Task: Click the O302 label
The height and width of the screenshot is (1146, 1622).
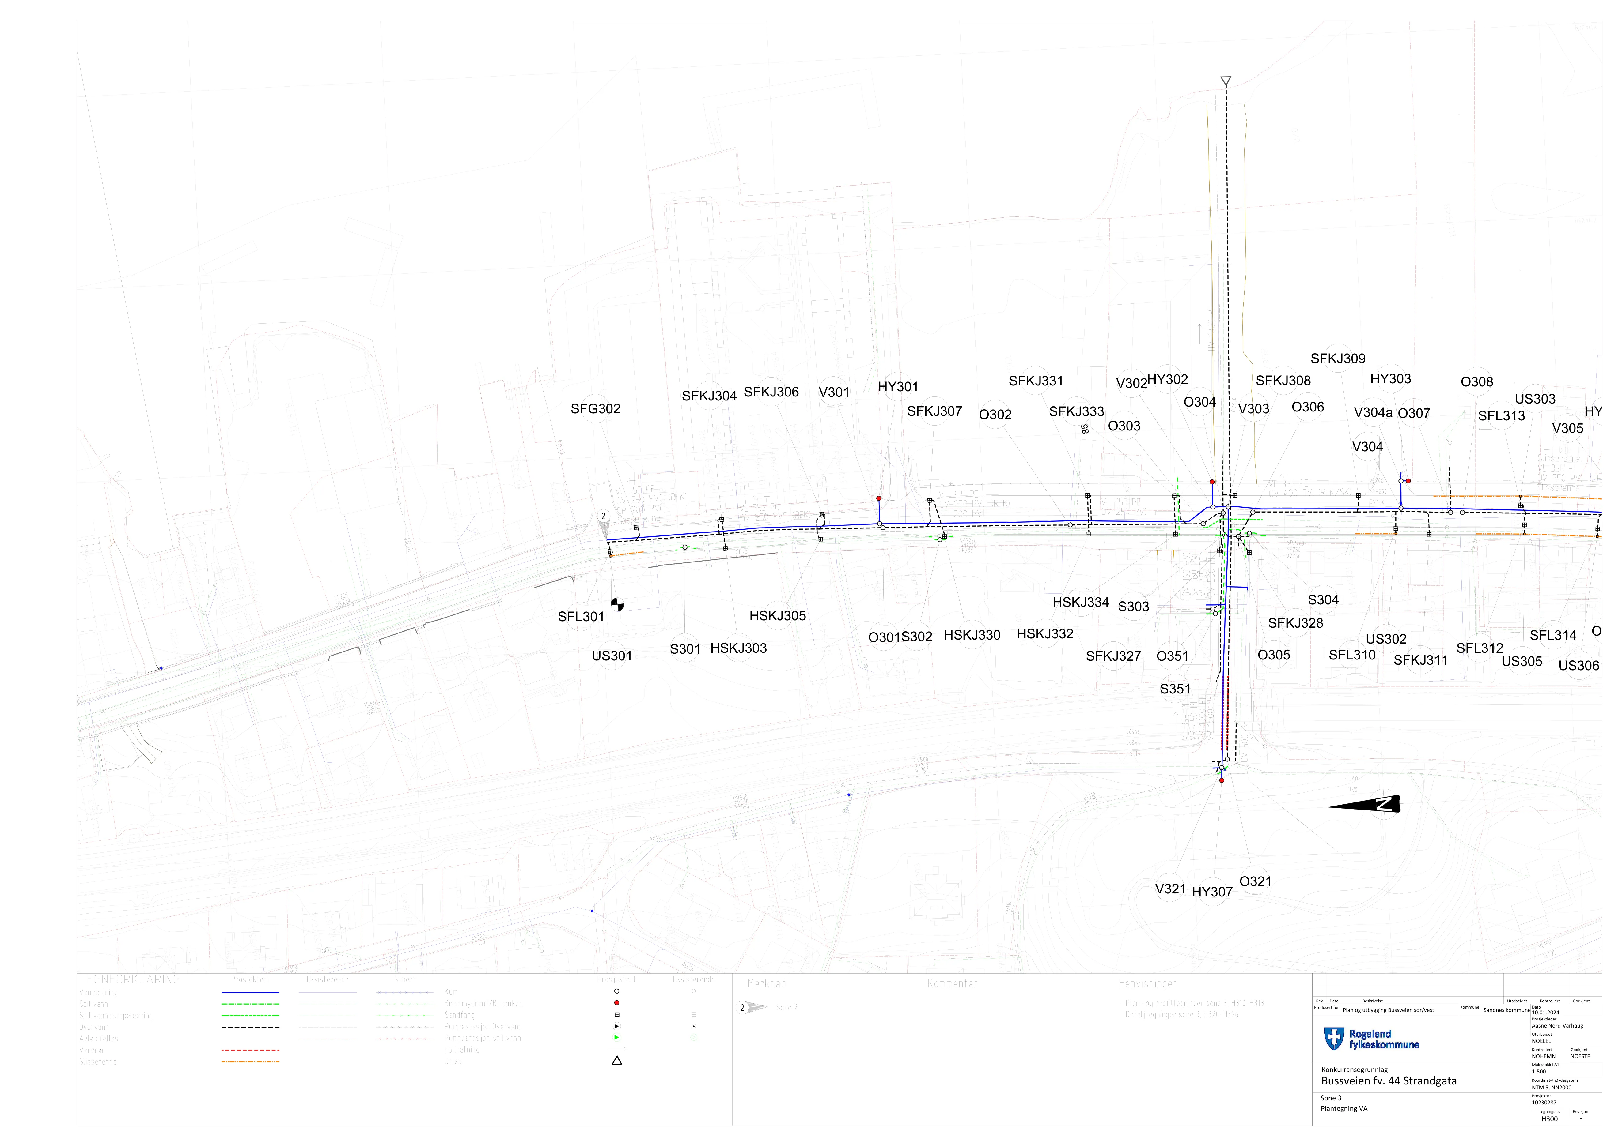Action: (x=995, y=415)
